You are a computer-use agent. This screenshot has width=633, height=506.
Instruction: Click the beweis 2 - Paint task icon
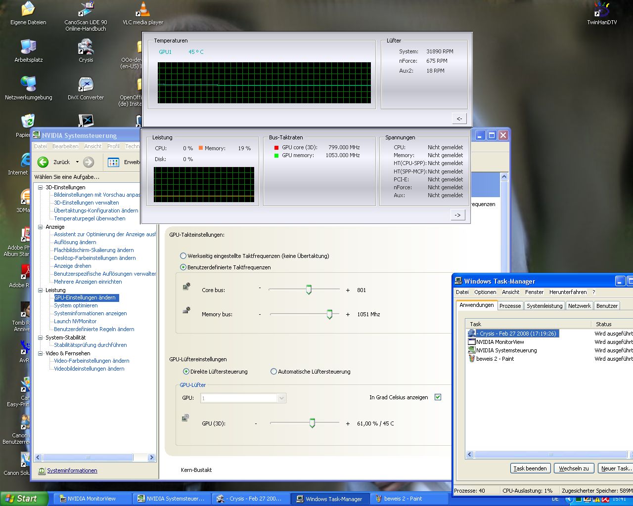click(x=472, y=359)
